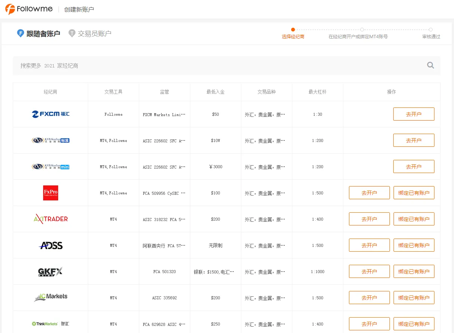Image resolution: width=454 pixels, height=333 pixels.
Task: Click the IC Markets logo
Action: tap(51, 297)
